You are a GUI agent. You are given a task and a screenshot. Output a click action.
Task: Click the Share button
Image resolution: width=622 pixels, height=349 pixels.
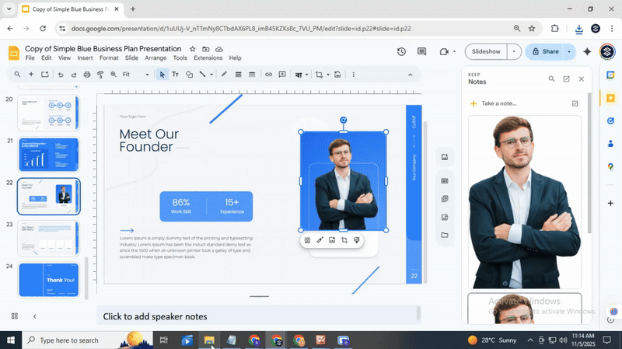(x=544, y=51)
